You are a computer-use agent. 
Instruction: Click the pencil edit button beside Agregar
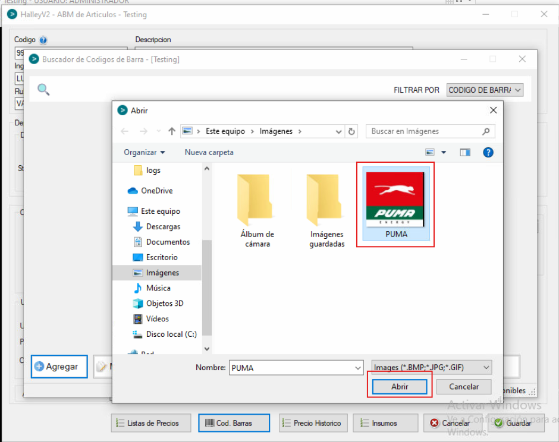(x=102, y=367)
